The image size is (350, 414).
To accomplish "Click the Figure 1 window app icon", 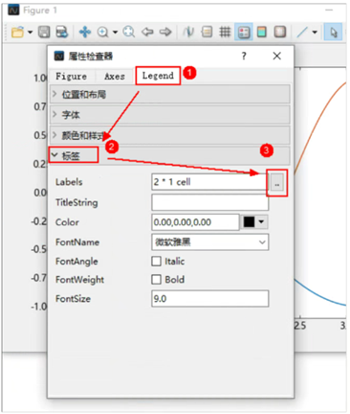I will pyautogui.click(x=13, y=10).
